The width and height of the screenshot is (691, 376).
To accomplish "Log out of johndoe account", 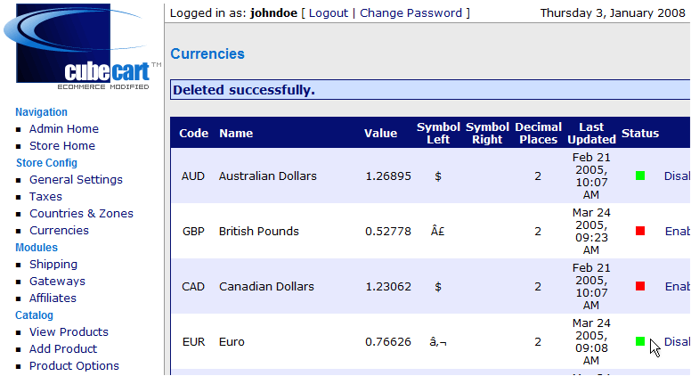I will (329, 13).
